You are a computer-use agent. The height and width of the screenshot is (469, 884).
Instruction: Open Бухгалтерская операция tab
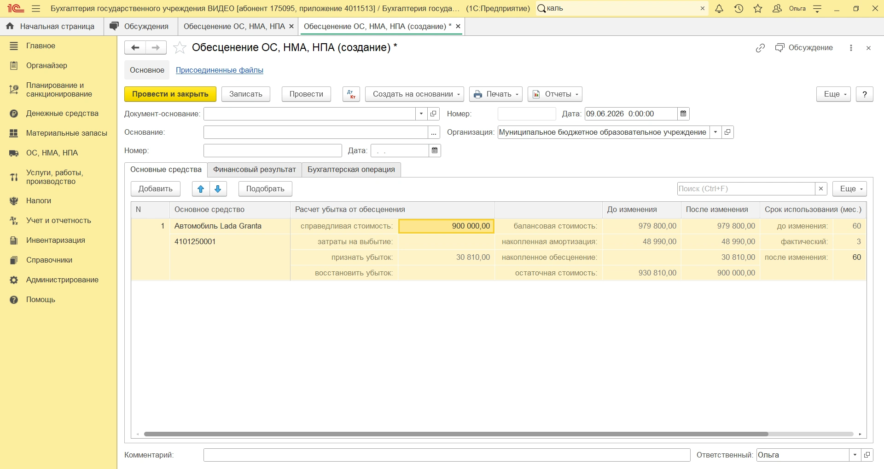(351, 170)
